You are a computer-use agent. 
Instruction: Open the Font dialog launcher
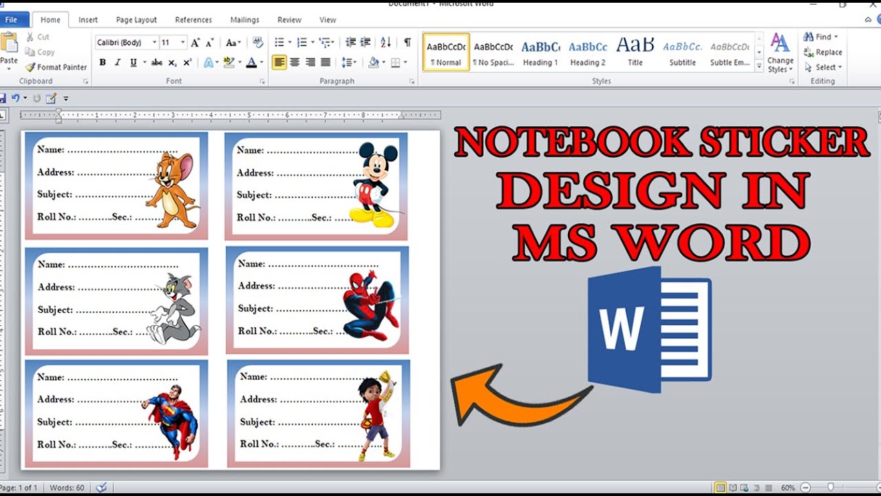pos(262,81)
